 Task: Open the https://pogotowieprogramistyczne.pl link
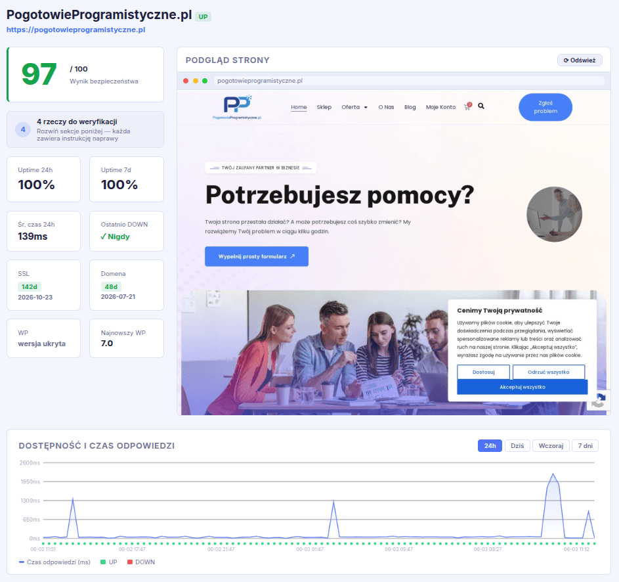point(75,30)
